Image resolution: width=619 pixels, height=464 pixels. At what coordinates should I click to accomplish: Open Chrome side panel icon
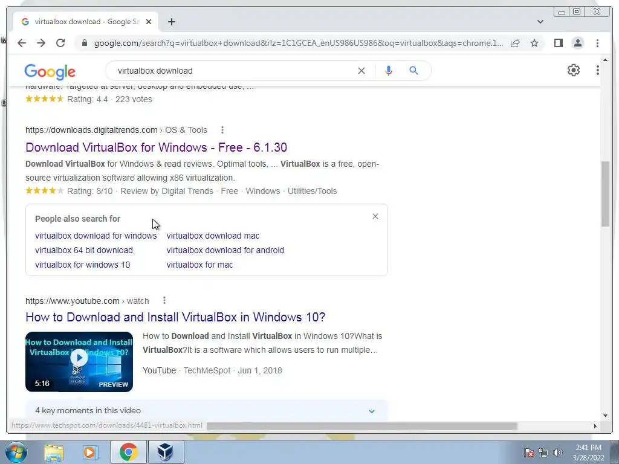click(558, 43)
